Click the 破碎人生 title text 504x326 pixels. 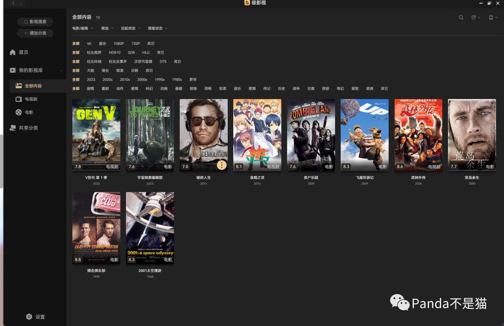[203, 177]
